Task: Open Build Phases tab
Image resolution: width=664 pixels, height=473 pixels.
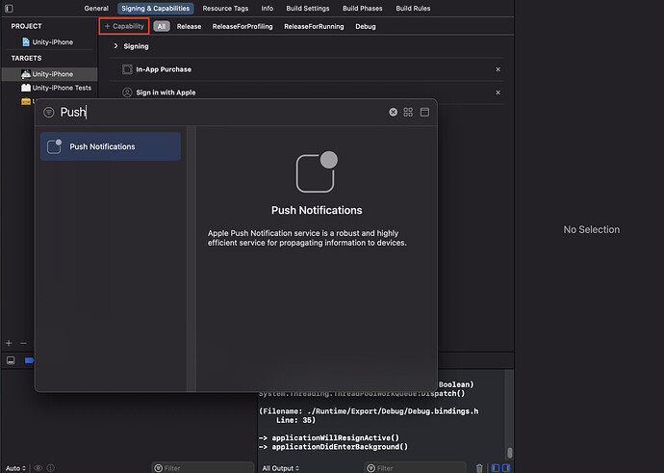Action: [x=362, y=8]
